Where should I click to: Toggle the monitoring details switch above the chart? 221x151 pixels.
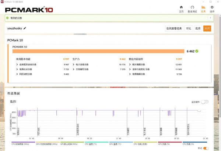coord(205,102)
